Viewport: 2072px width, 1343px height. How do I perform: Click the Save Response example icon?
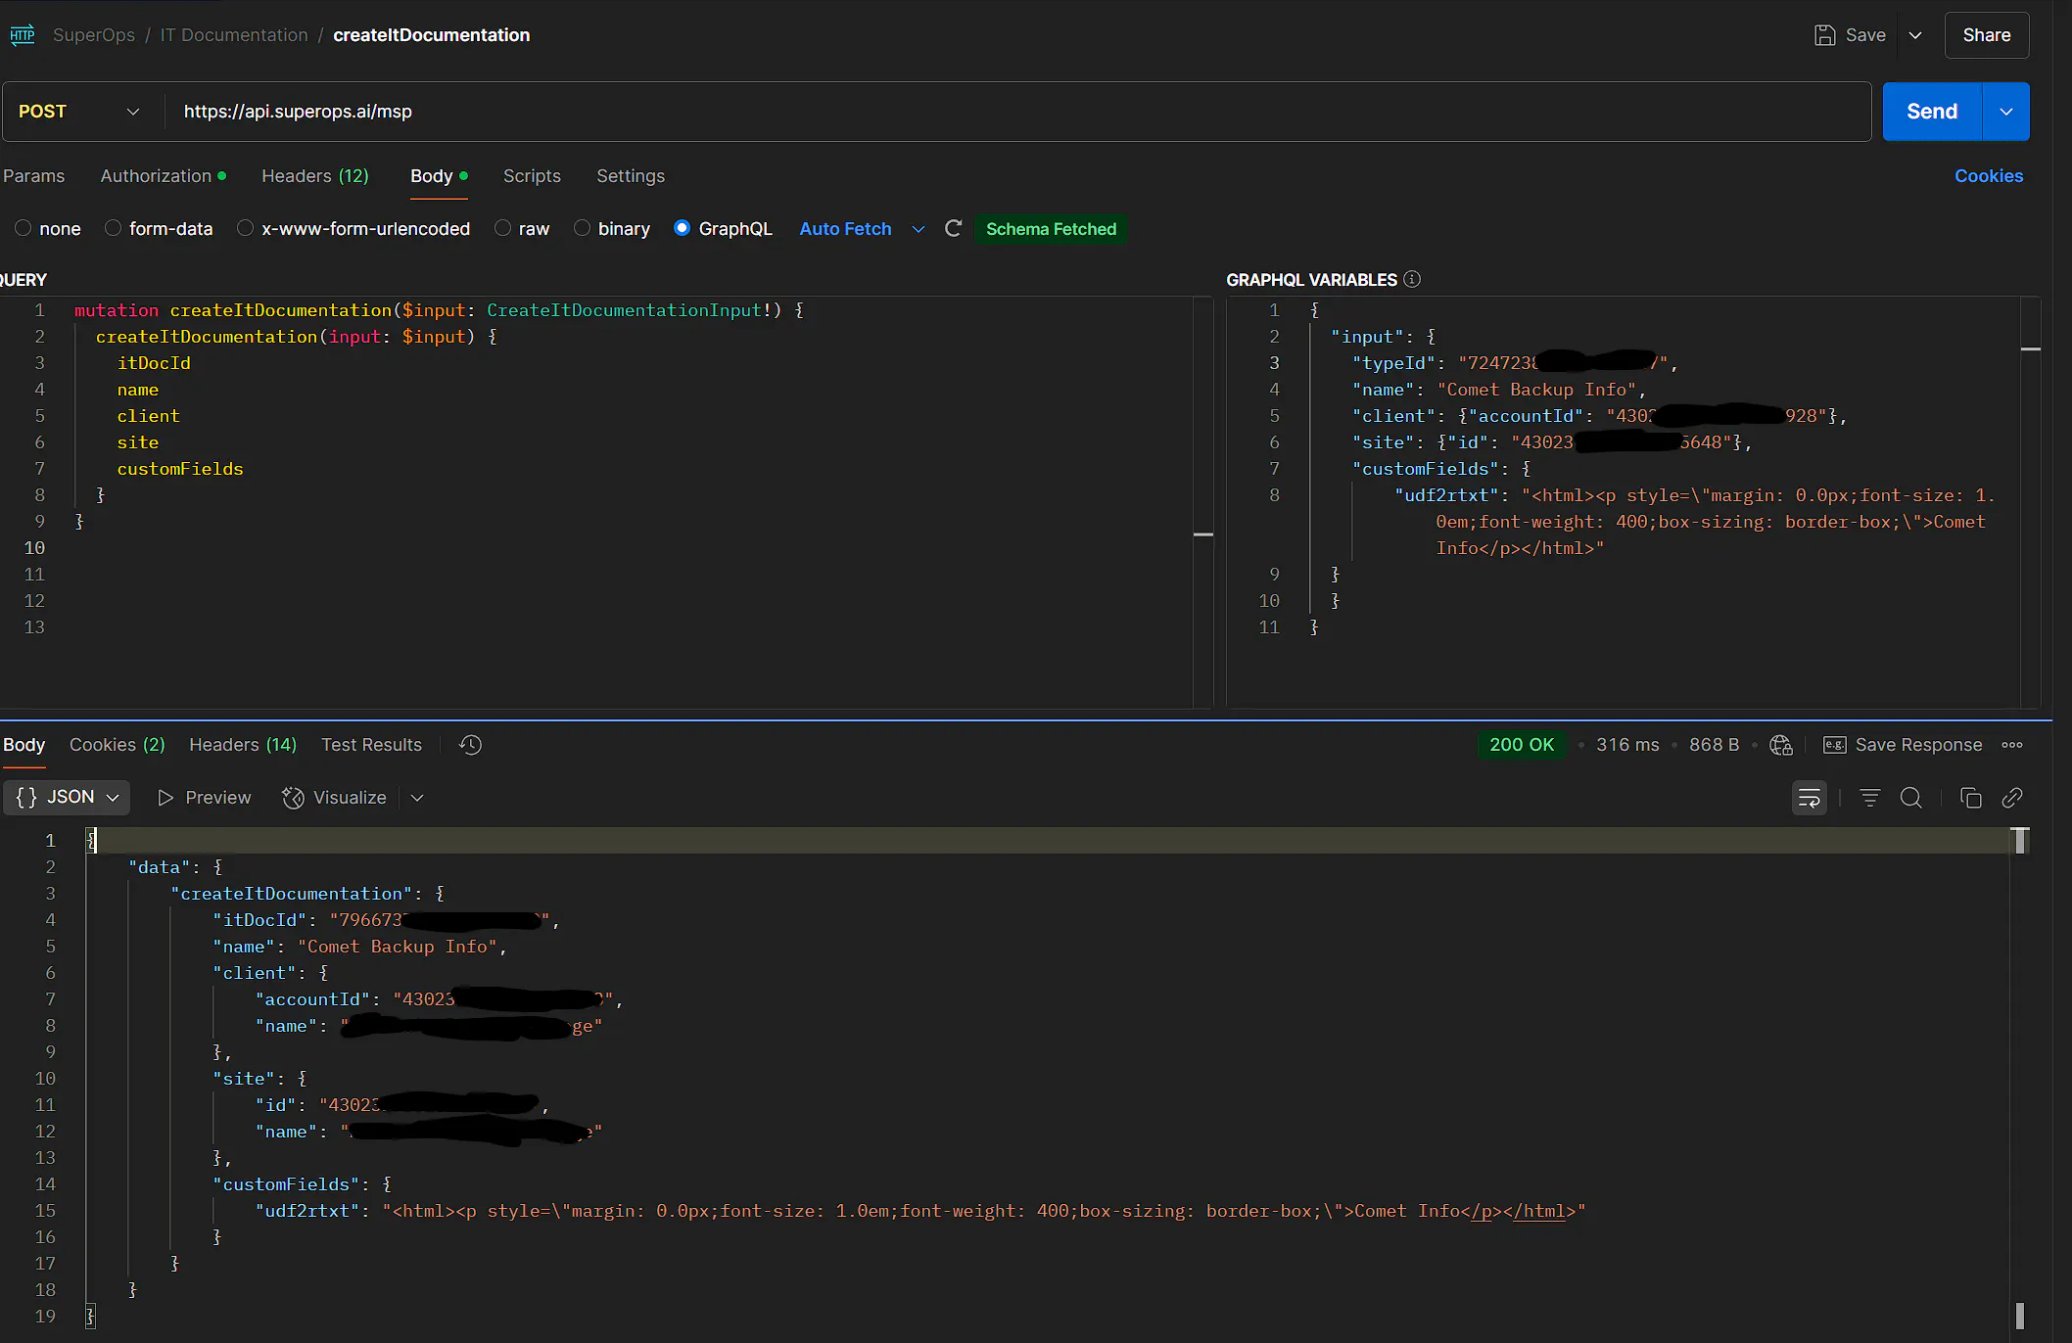tap(1834, 745)
